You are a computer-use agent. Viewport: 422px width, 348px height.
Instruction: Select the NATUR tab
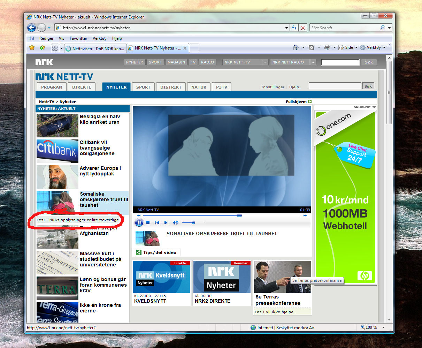199,87
